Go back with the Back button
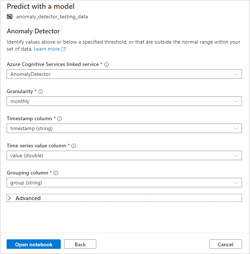Screen dimensions: 250x254 click(x=80, y=244)
